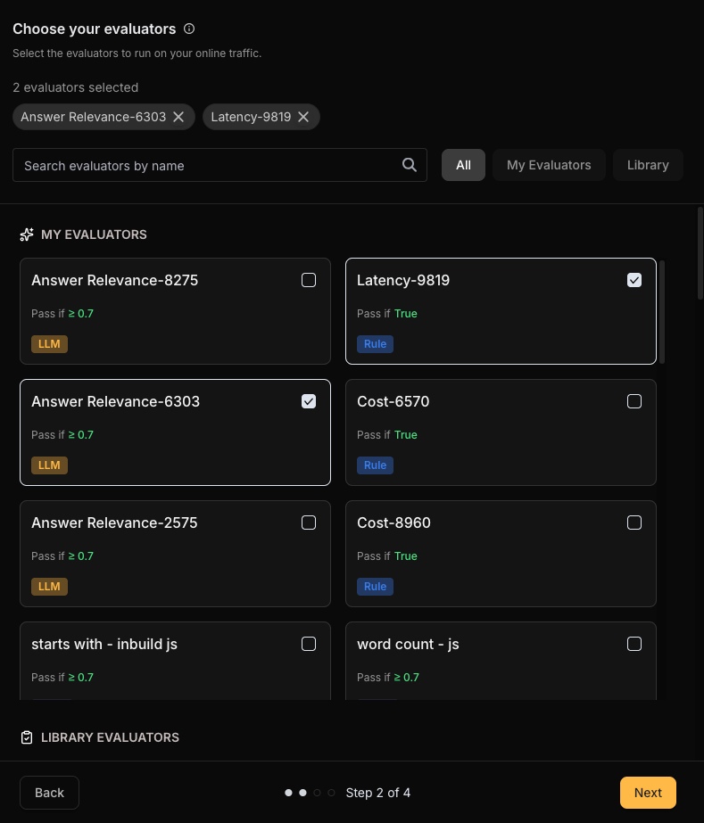Image resolution: width=704 pixels, height=823 pixels.
Task: Enable the Cost-6570 evaluator checkbox
Action: click(x=634, y=401)
